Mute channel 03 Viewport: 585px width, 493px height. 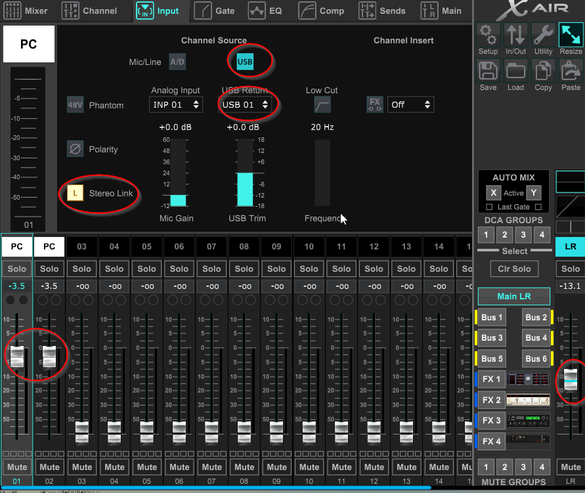(81, 467)
